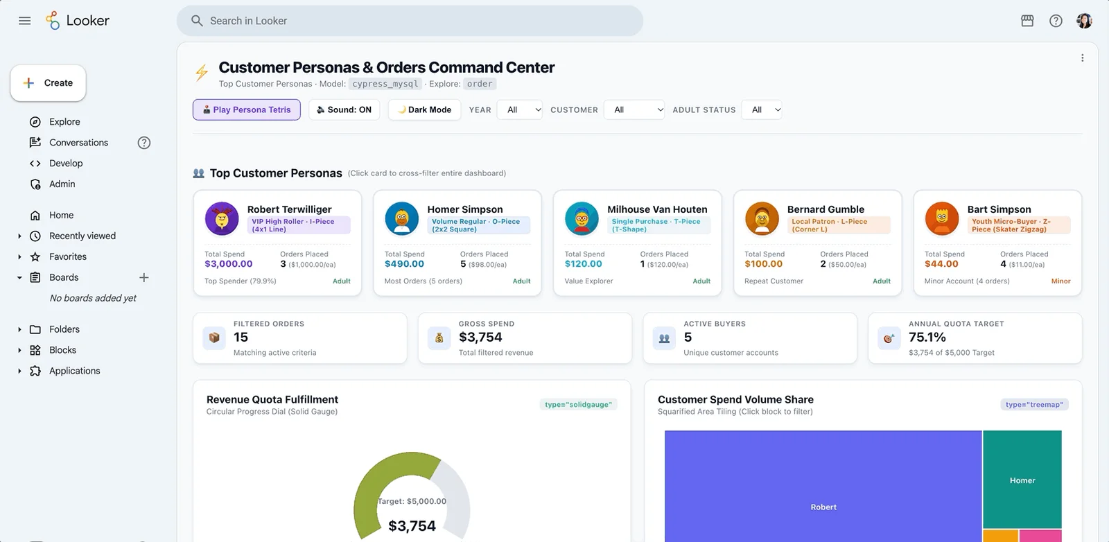Expand the Blocks section
The height and width of the screenshot is (542, 1109).
(19, 351)
